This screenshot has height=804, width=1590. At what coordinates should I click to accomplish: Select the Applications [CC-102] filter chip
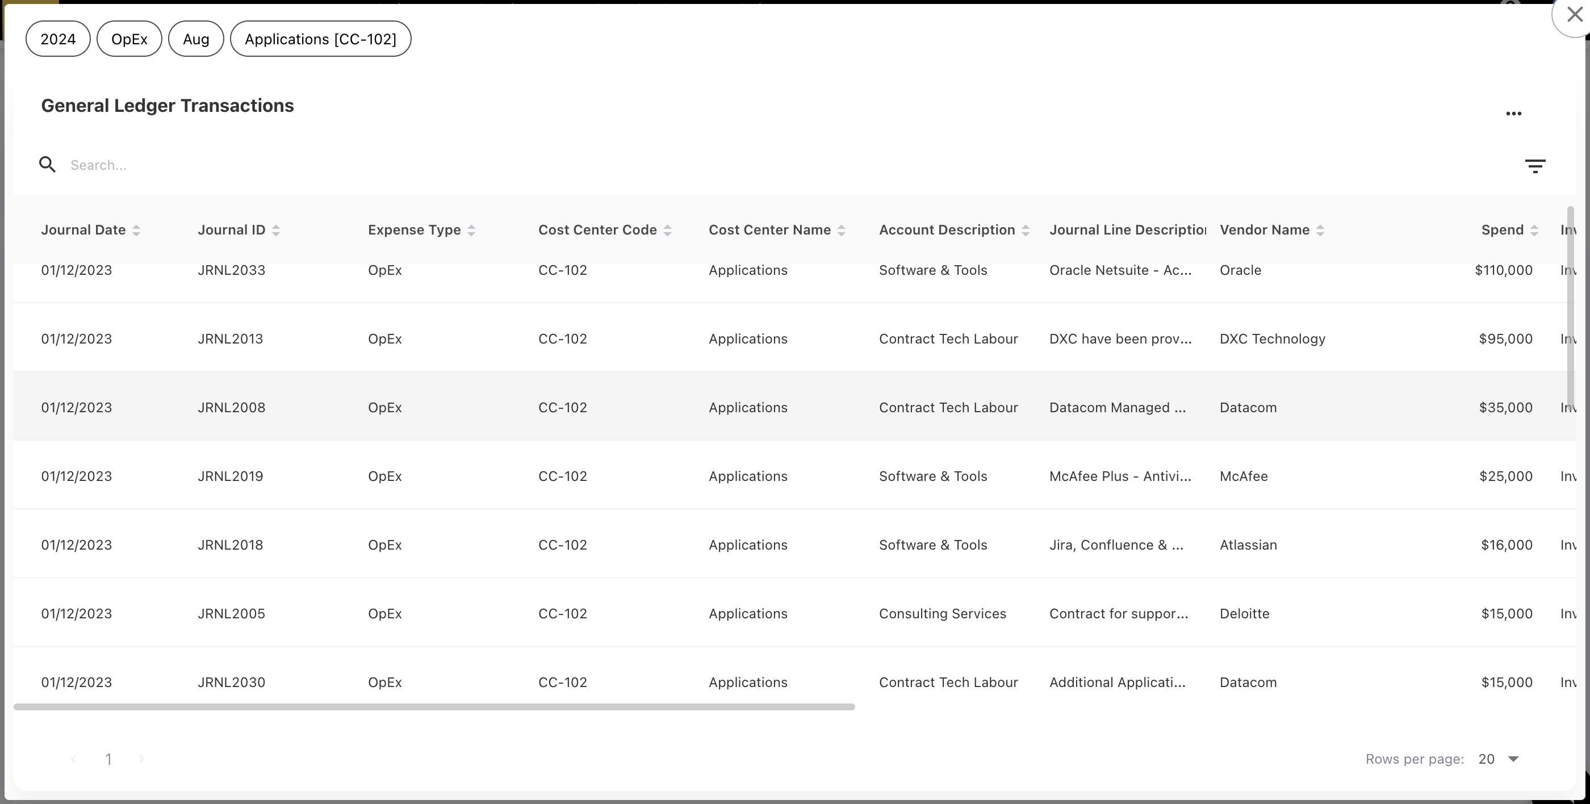click(x=320, y=39)
